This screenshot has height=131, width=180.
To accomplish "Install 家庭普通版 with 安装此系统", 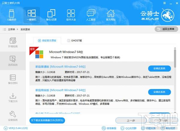I will [160, 68].
